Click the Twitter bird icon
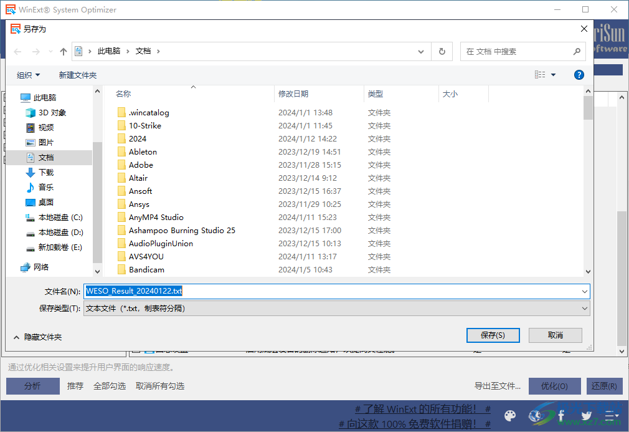This screenshot has width=629, height=432. [586, 416]
